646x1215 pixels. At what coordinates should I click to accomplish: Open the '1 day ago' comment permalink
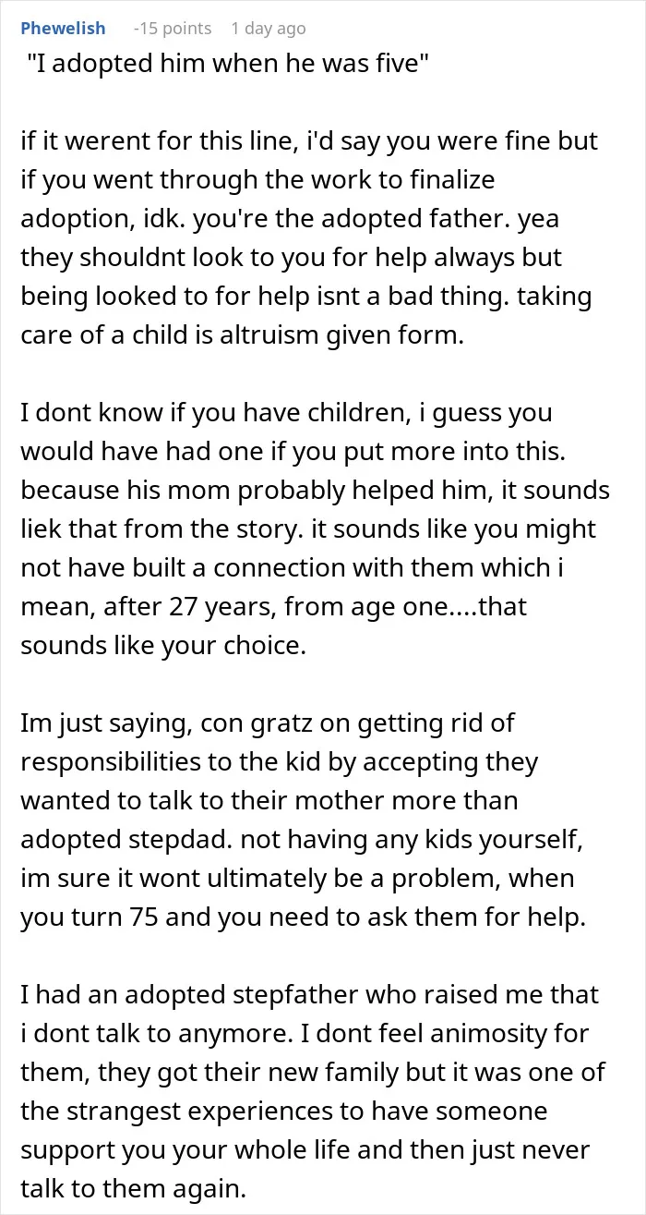click(x=269, y=29)
